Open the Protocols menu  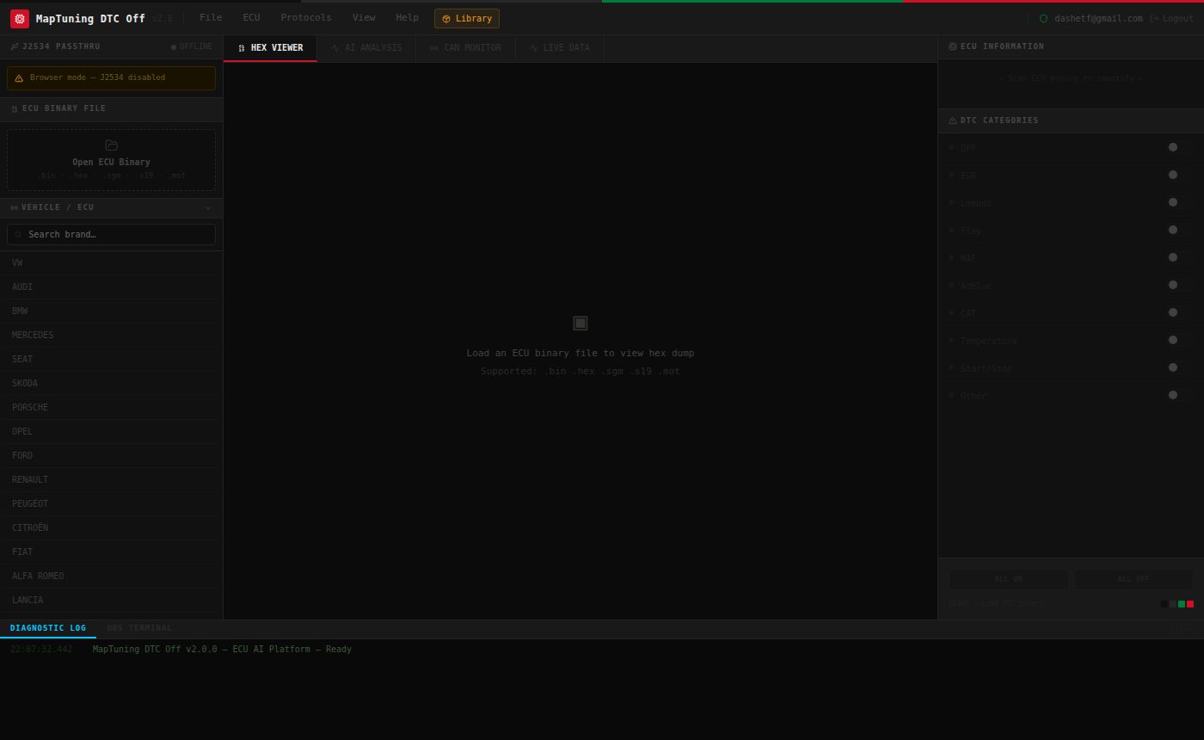pyautogui.click(x=306, y=18)
